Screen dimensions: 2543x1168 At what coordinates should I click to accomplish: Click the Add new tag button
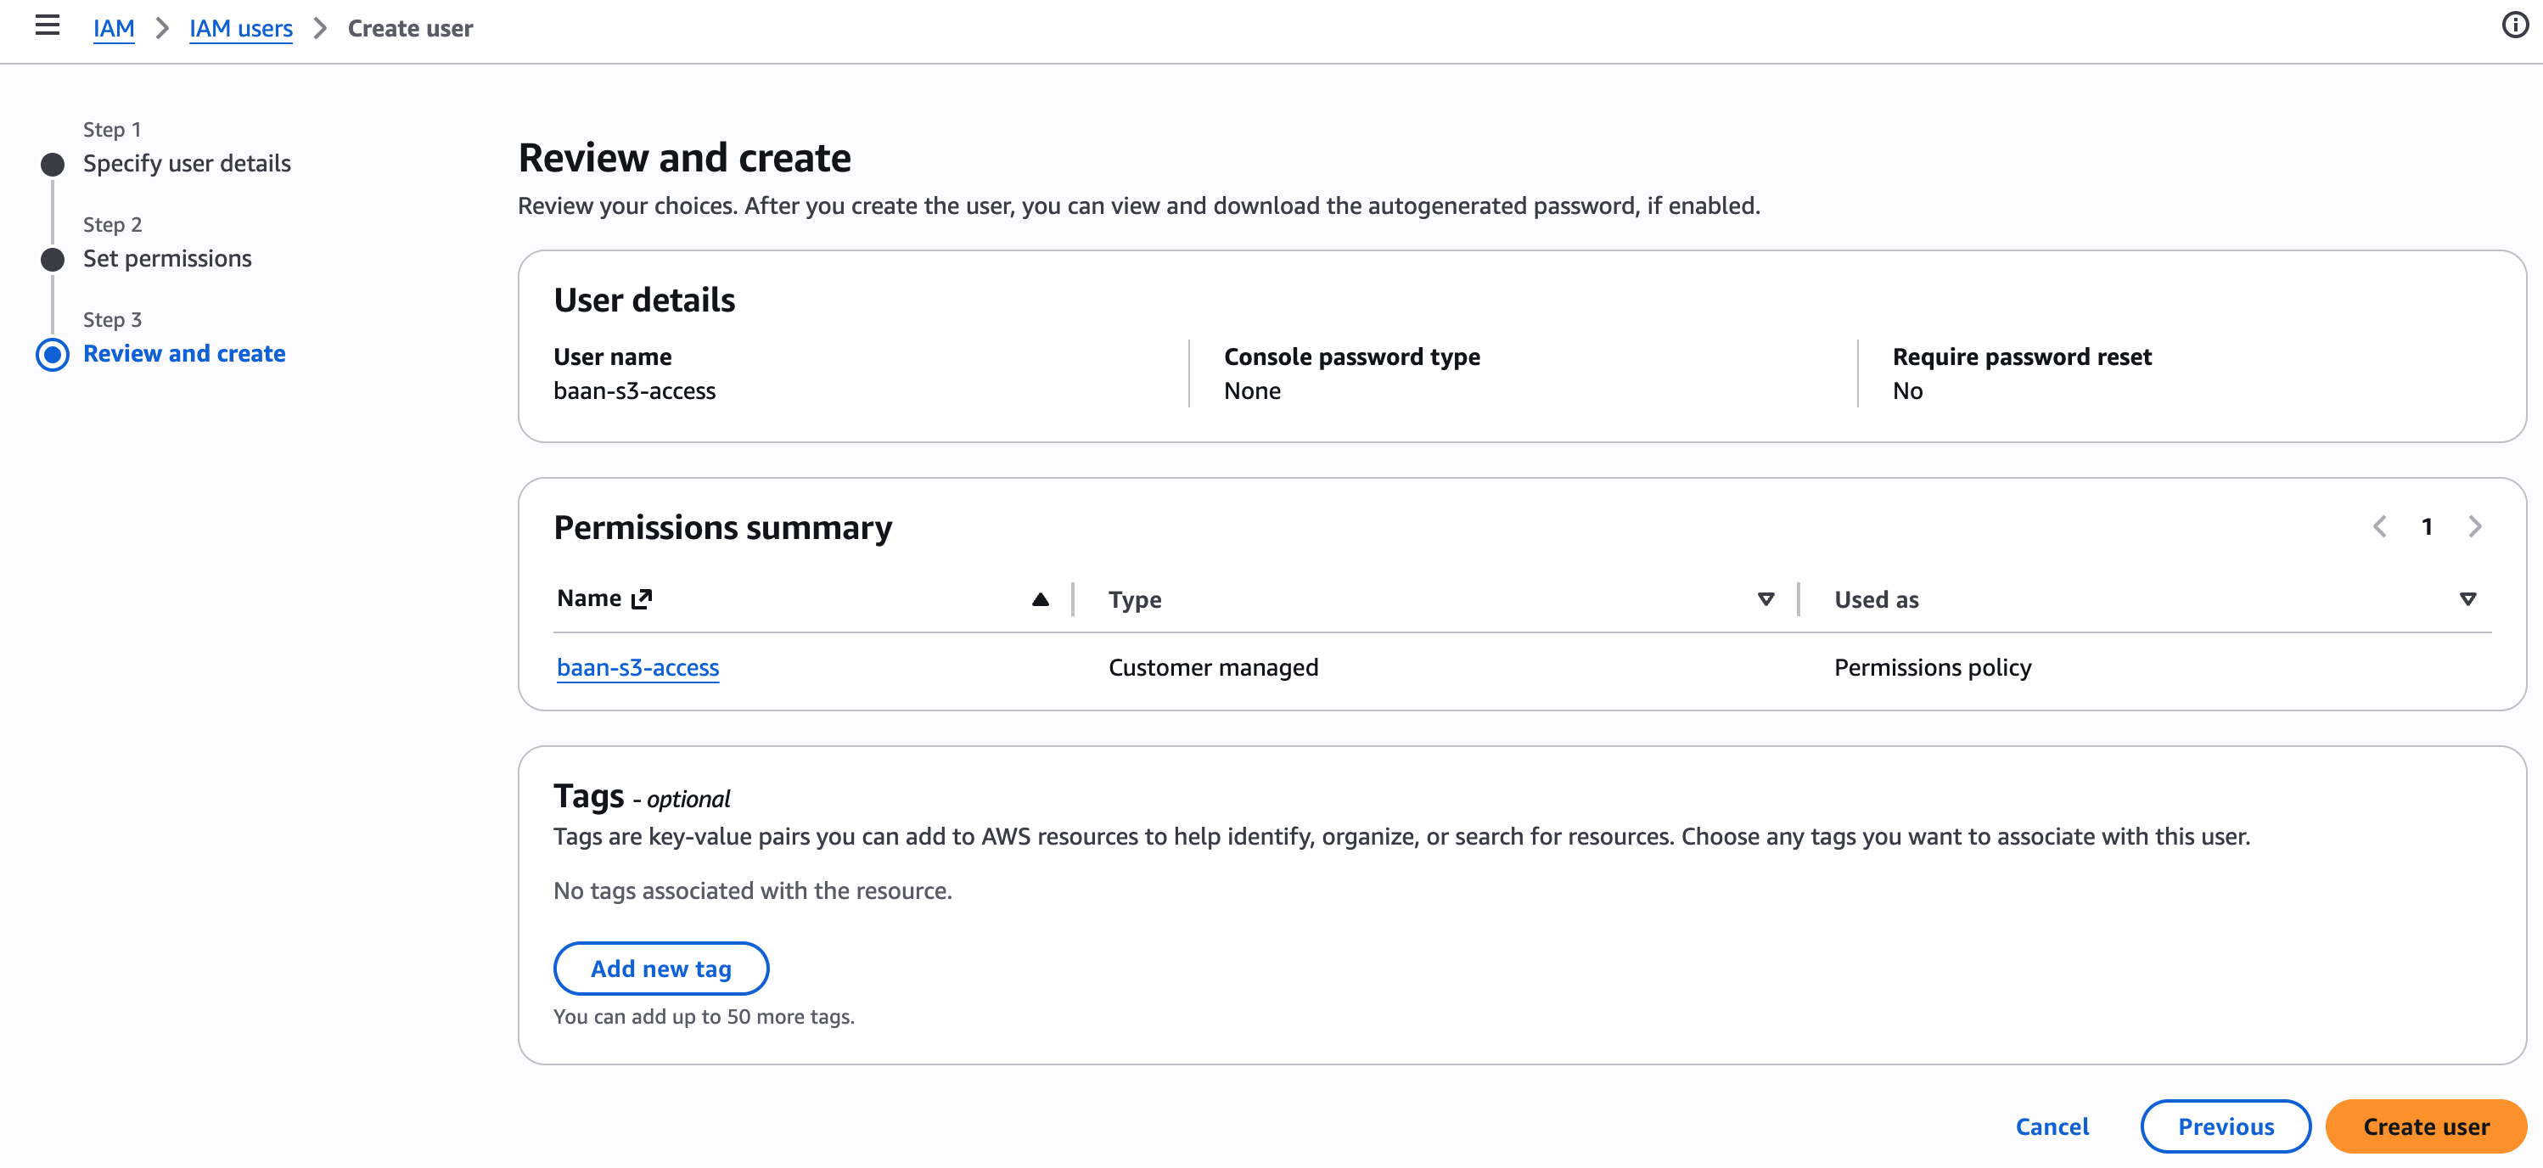point(660,969)
